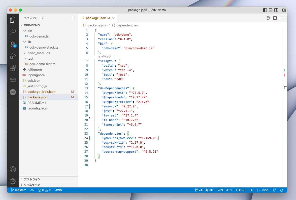Image resolution: width=296 pixels, height=200 pixels.
Task: Select the package.json editor tab
Action: point(98,18)
